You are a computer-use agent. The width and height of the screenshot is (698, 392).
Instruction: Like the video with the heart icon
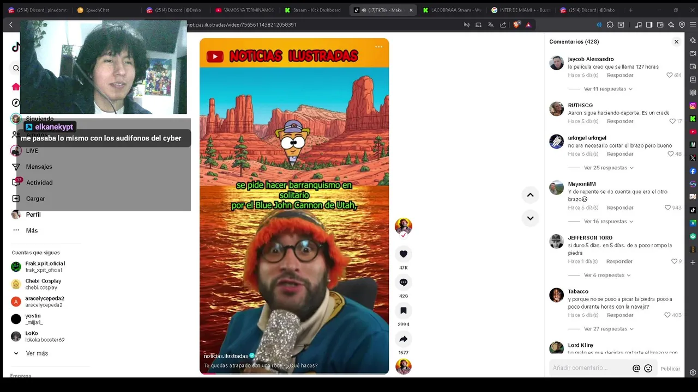coord(404,254)
